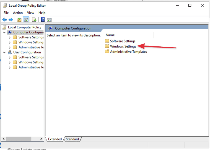Click the Back arrow in the toolbar
Image resolution: width=210 pixels, height=150 pixels.
coord(4,19)
